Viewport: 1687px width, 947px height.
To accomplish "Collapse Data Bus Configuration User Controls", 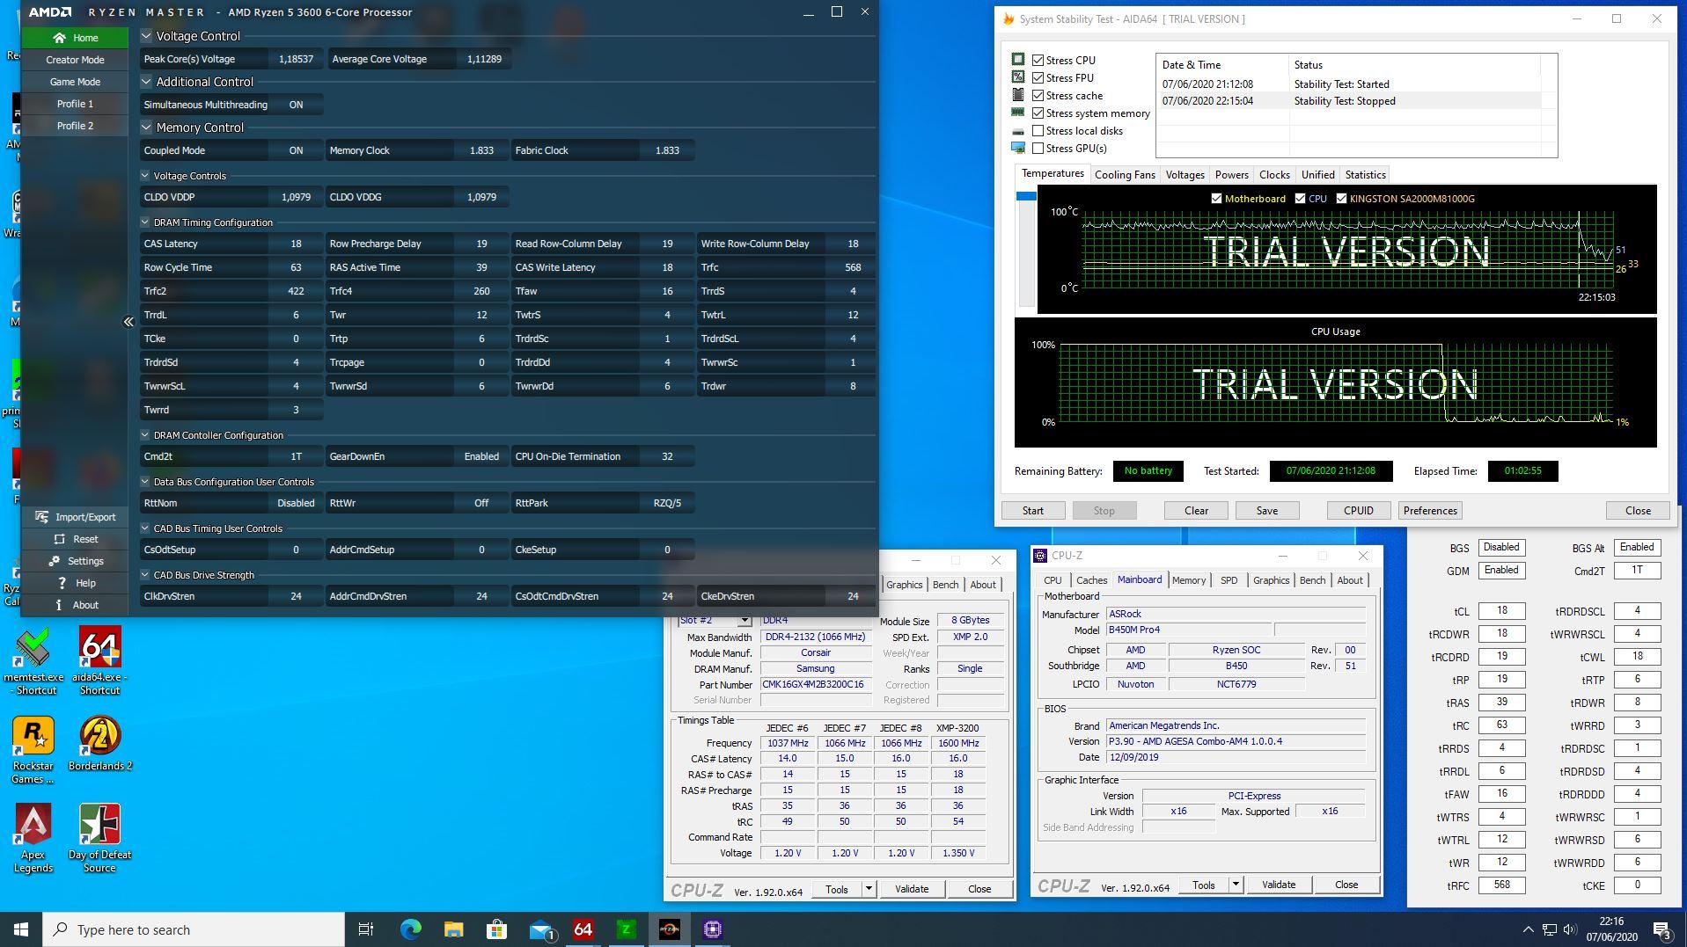I will pyautogui.click(x=145, y=482).
